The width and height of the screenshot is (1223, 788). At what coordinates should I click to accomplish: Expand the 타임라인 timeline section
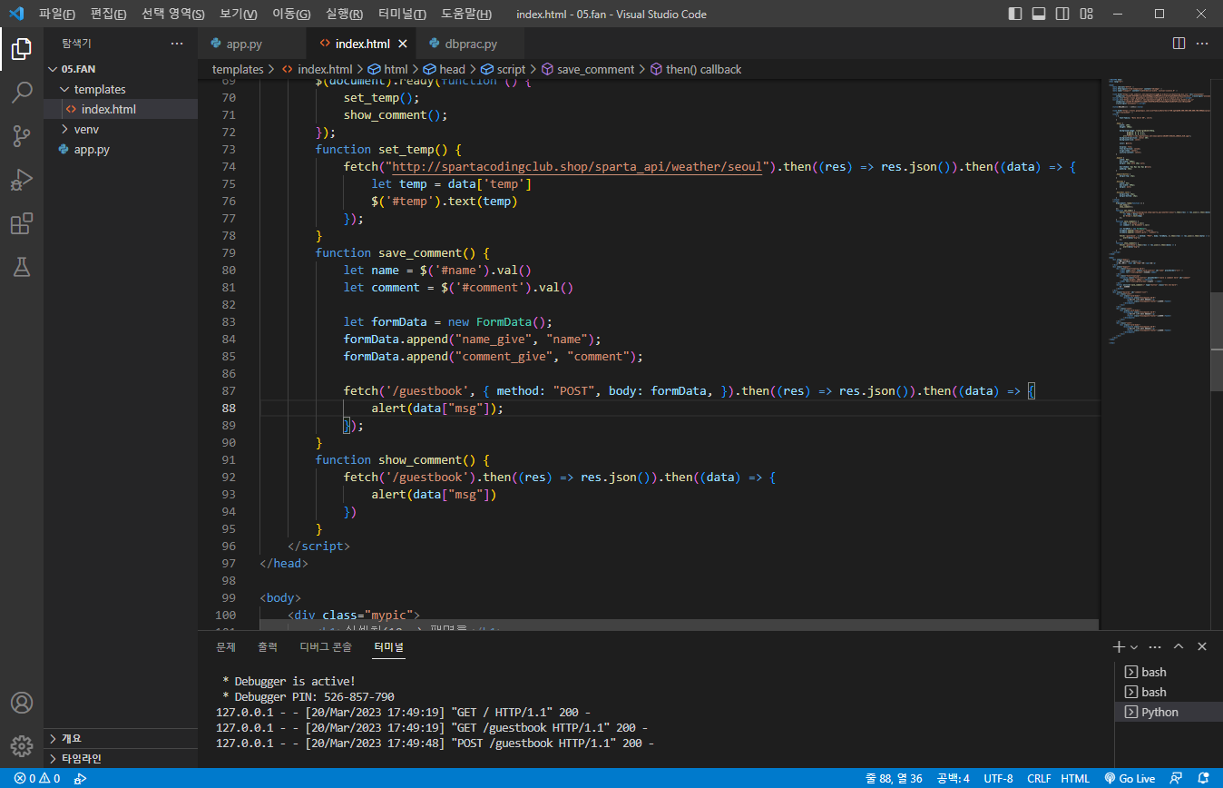pos(121,758)
